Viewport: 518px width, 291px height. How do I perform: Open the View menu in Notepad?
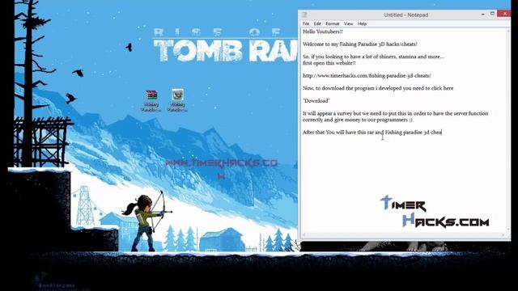pyautogui.click(x=348, y=23)
